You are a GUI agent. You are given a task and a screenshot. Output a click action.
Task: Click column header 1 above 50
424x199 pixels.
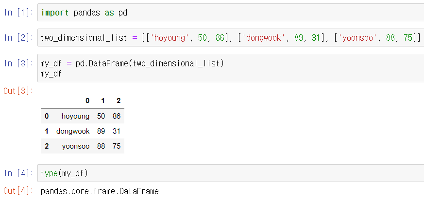point(103,101)
